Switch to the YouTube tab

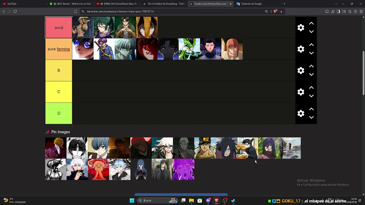coord(23,4)
